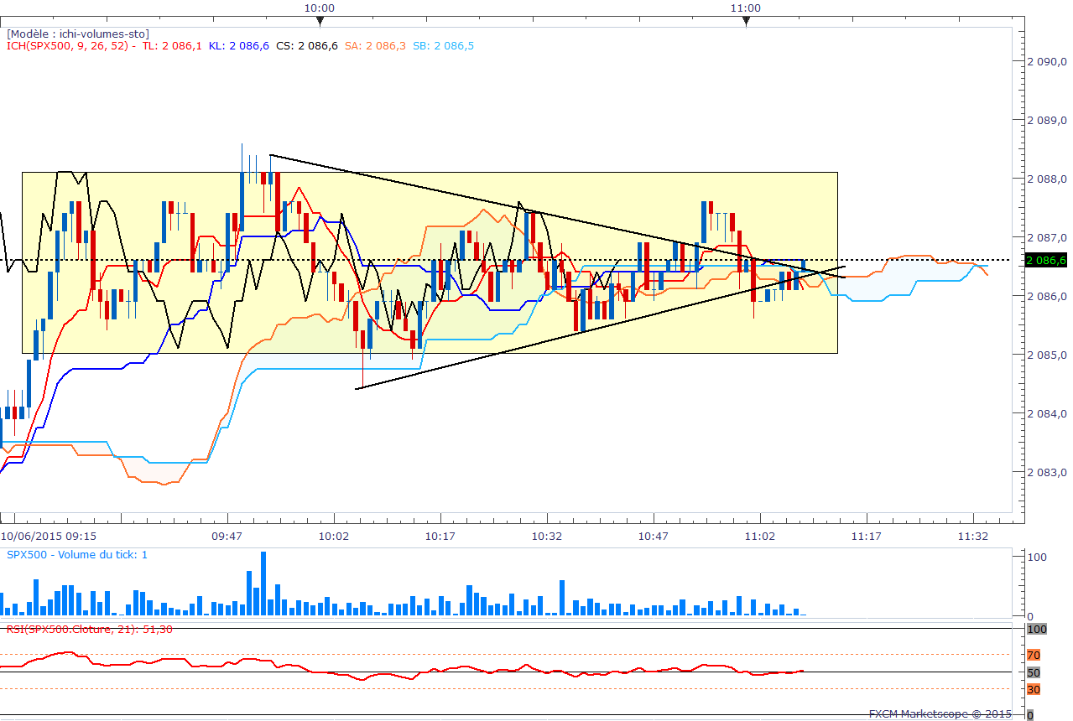Viewport: 1073px width, 721px height.
Task: Click the "10/06/2015 09:15" date label
Action: click(49, 535)
